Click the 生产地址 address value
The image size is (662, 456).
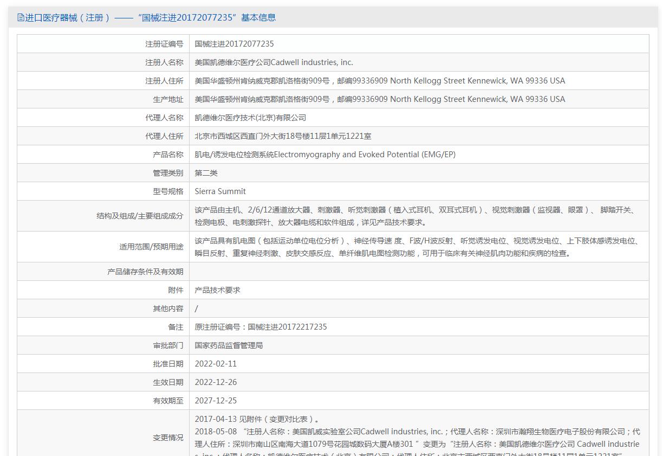[379, 99]
